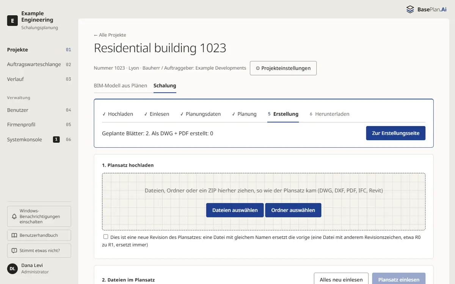Image resolution: width=455 pixels, height=284 pixels.
Task: Open the Verlauf sidebar item
Action: [x=39, y=79]
